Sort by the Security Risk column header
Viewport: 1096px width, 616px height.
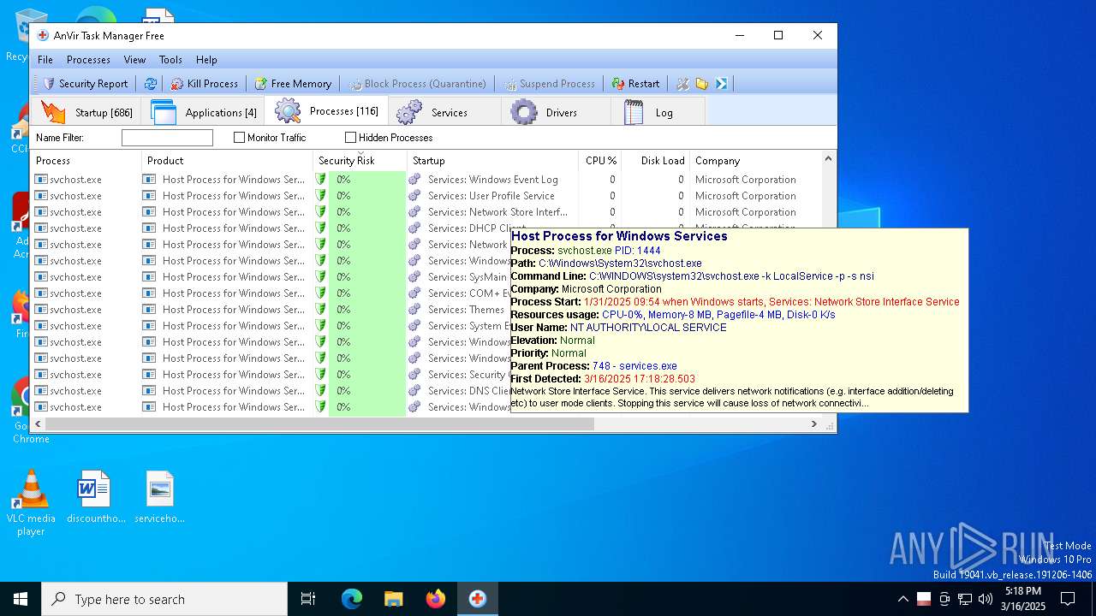click(x=360, y=161)
